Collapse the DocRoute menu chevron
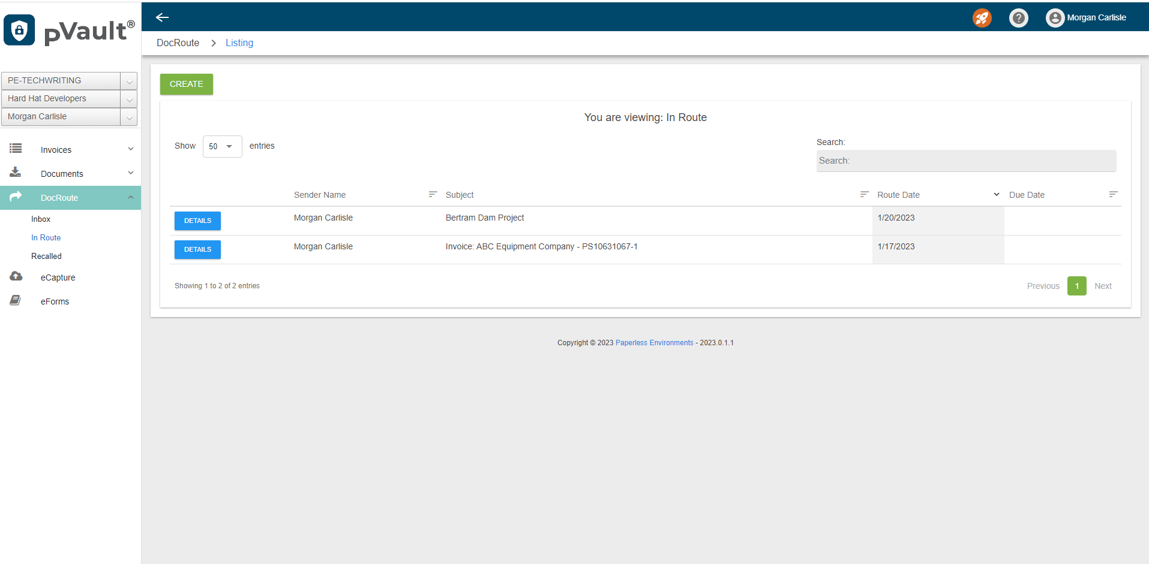Image resolution: width=1149 pixels, height=564 pixels. click(131, 197)
